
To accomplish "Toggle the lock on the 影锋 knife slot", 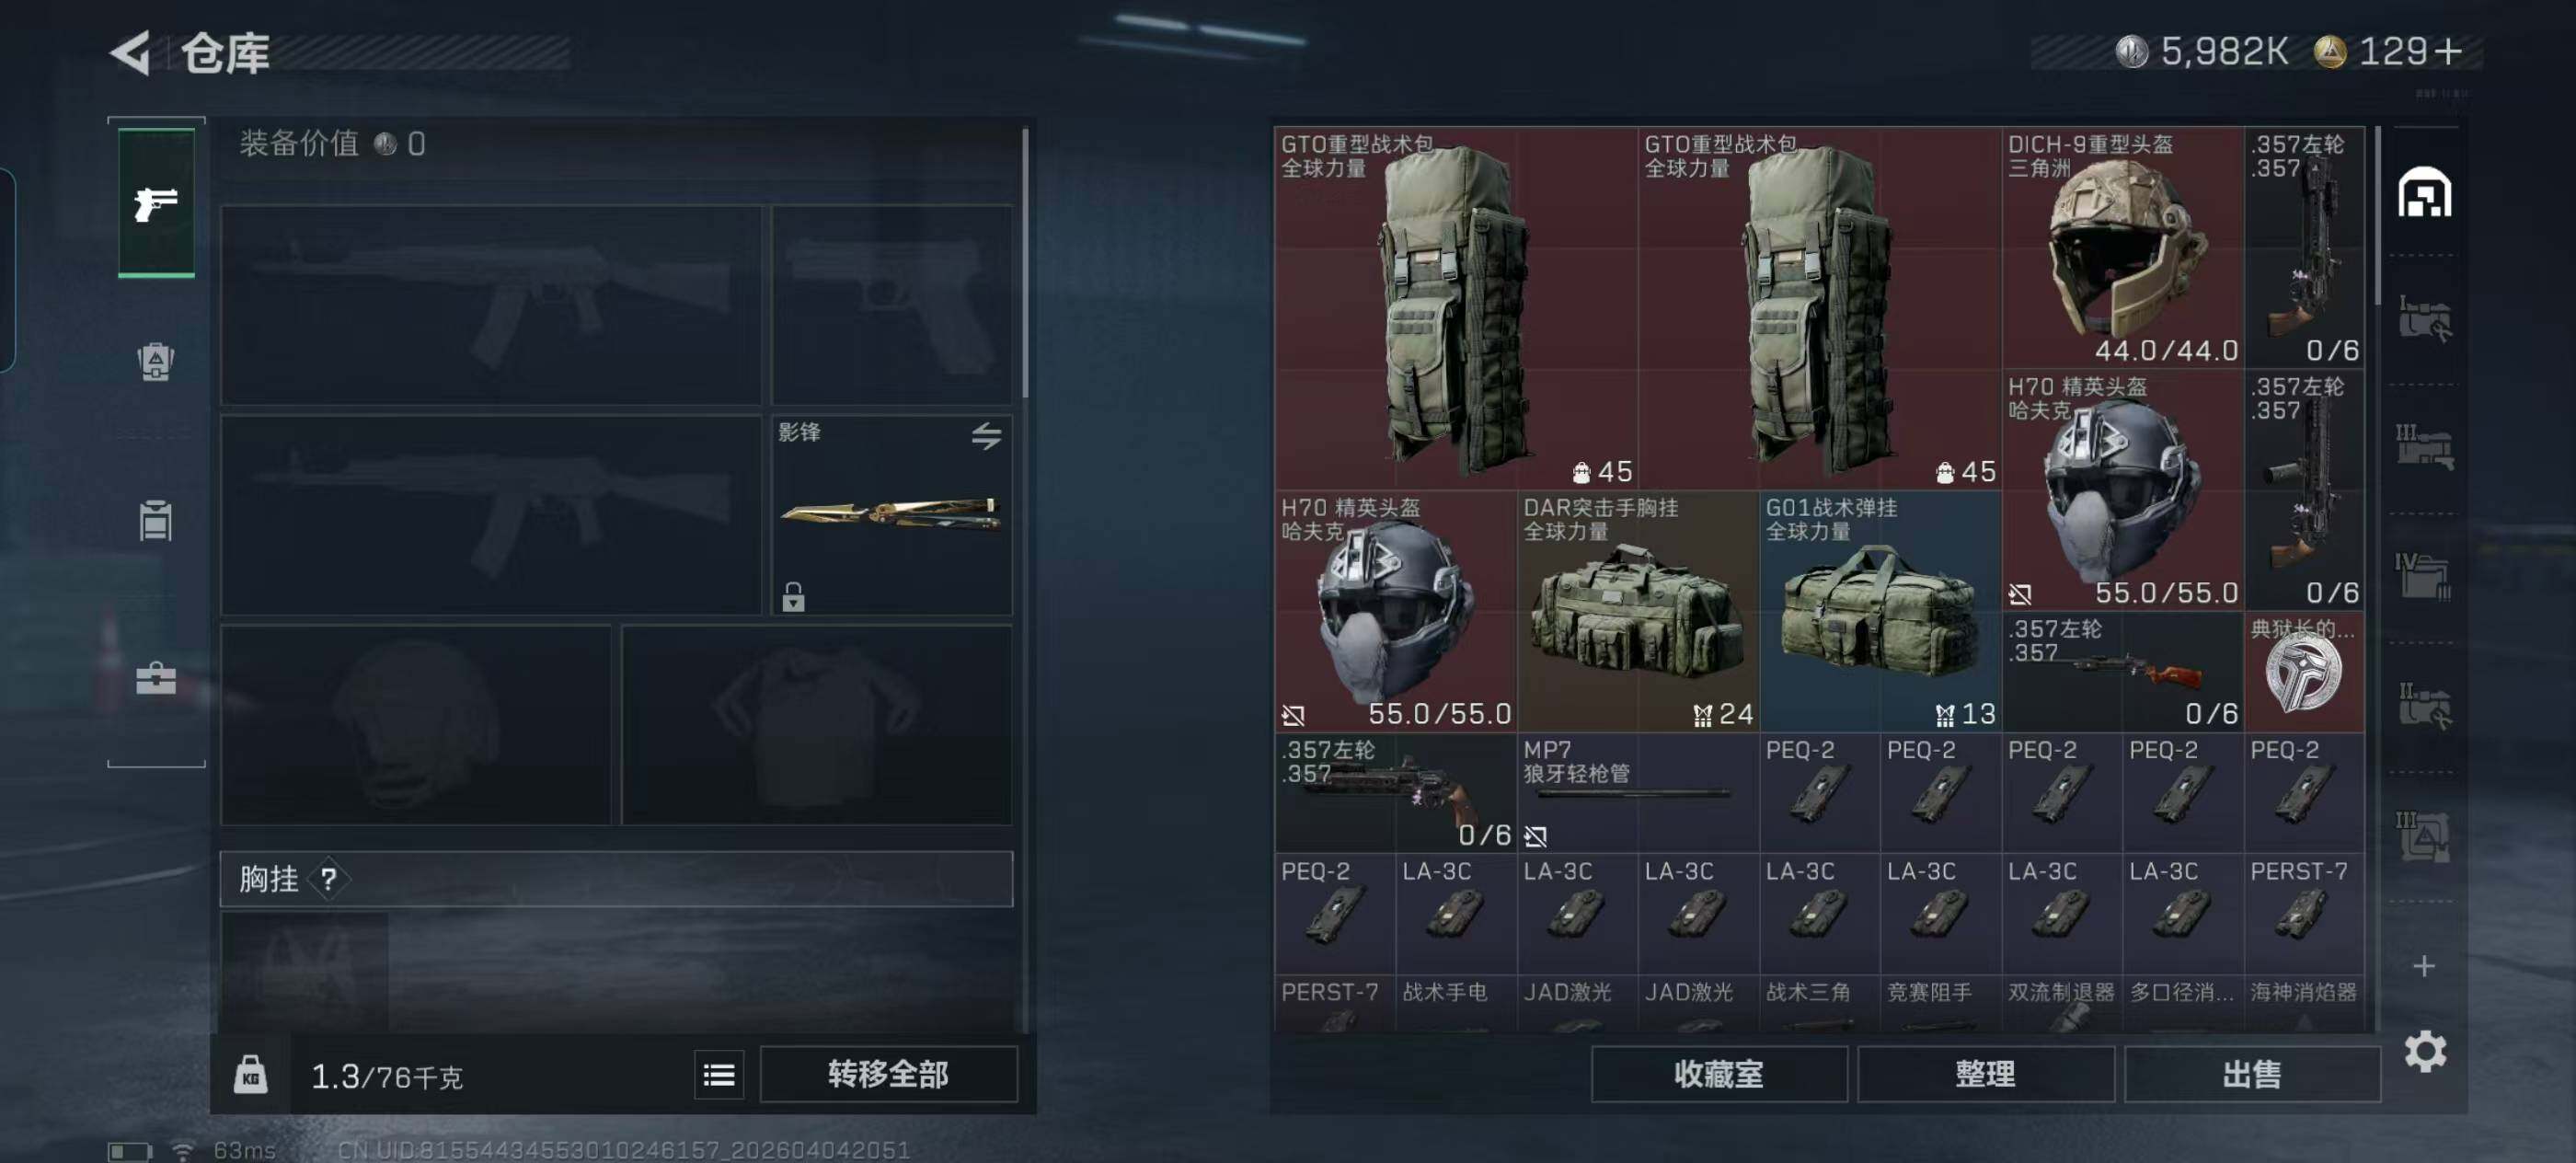I will 793,597.
